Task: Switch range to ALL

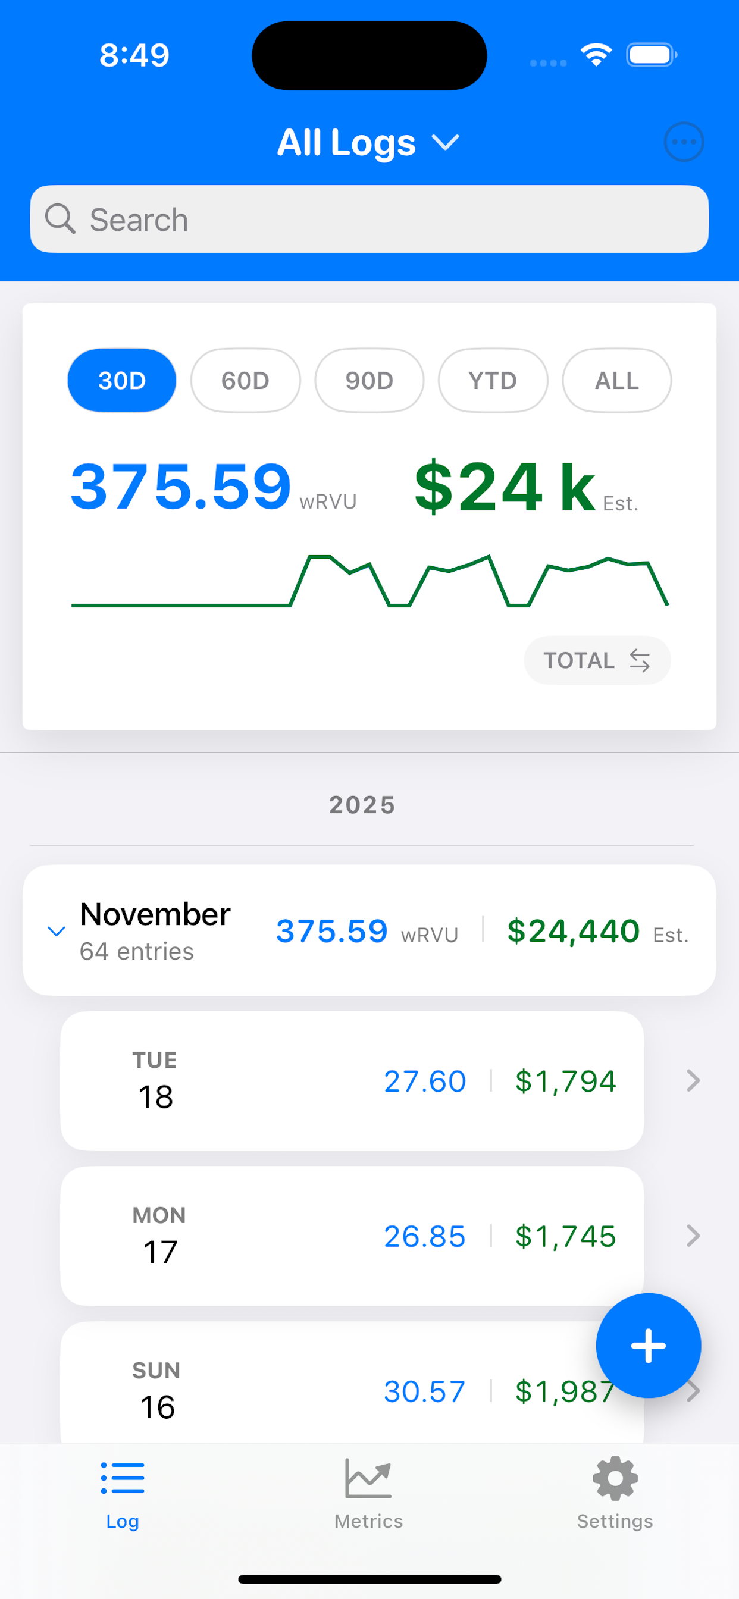Action: pyautogui.click(x=616, y=381)
